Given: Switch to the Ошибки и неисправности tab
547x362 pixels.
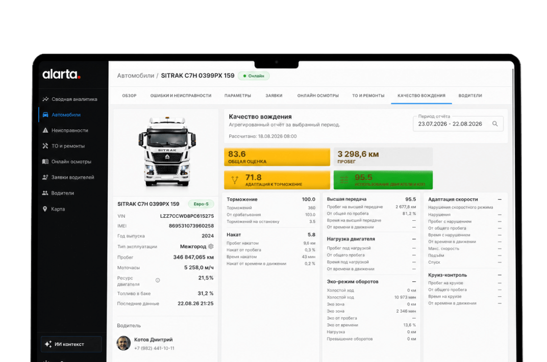Looking at the screenshot, I should 181,95.
